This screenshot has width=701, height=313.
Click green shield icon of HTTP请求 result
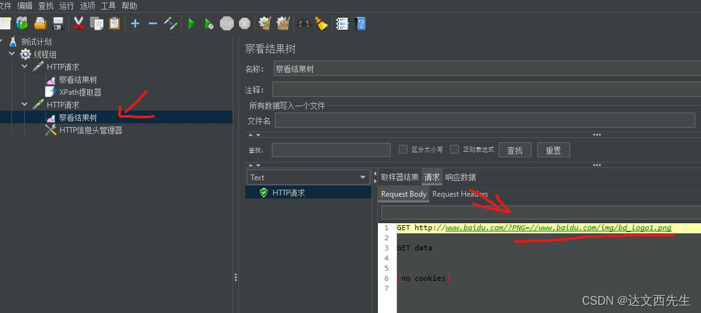click(x=264, y=193)
